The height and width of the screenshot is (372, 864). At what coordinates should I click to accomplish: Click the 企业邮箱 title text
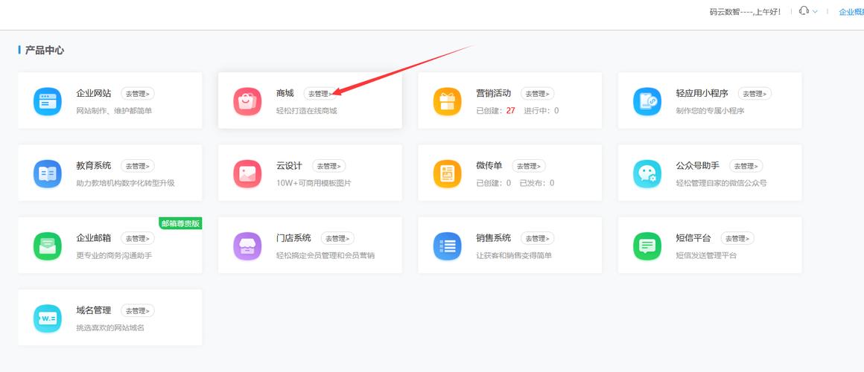pos(94,238)
